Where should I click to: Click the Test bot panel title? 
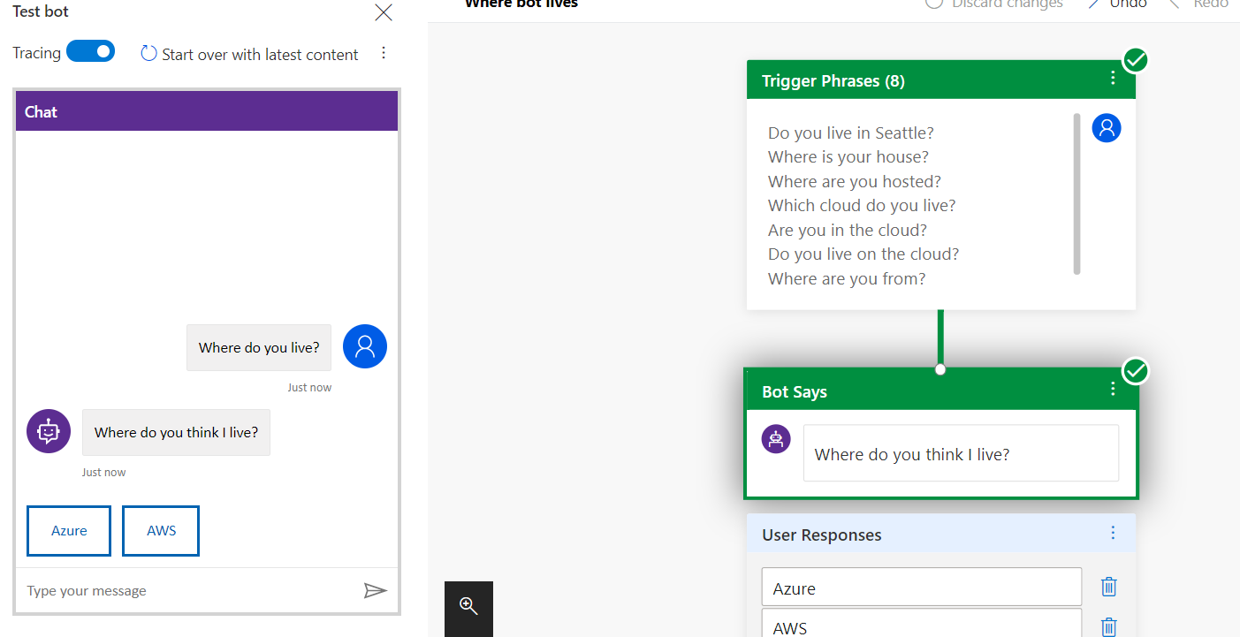pos(41,11)
